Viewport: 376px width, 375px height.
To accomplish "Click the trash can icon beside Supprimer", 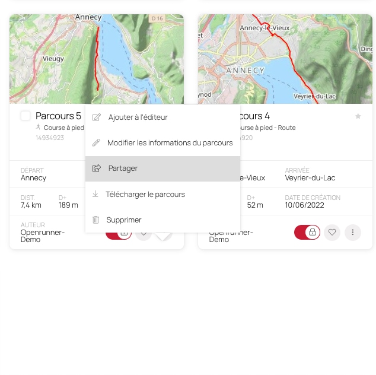I will coord(95,220).
